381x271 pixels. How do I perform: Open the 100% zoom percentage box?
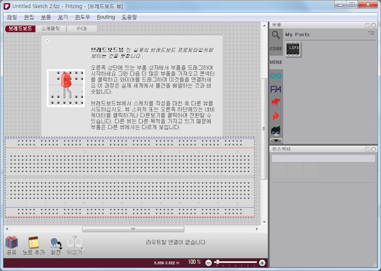(194, 262)
